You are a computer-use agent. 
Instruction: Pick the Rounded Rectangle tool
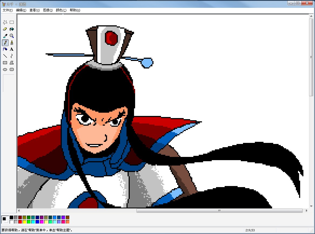pyautogui.click(x=12, y=70)
